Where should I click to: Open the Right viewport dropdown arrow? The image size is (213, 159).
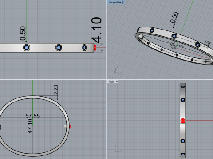(x=117, y=82)
